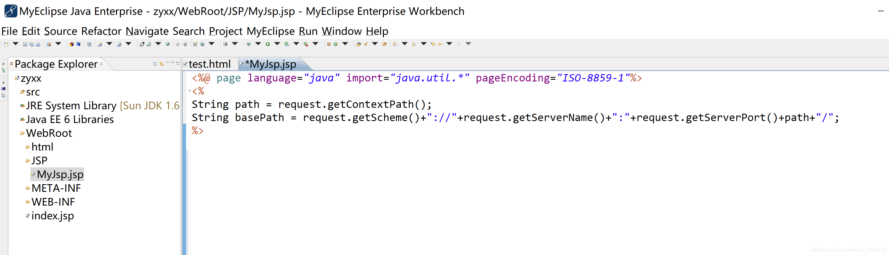
Task: Select JRE System Library entry
Action: [x=100, y=106]
